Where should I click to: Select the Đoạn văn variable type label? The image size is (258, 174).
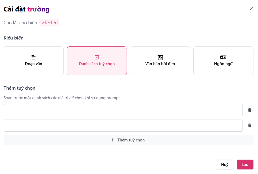[x=33, y=64]
